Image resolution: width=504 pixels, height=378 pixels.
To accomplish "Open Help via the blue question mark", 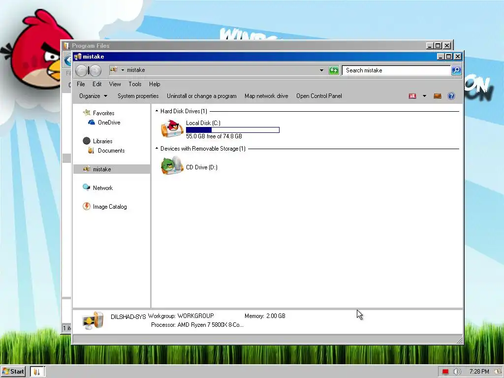I will coord(451,96).
